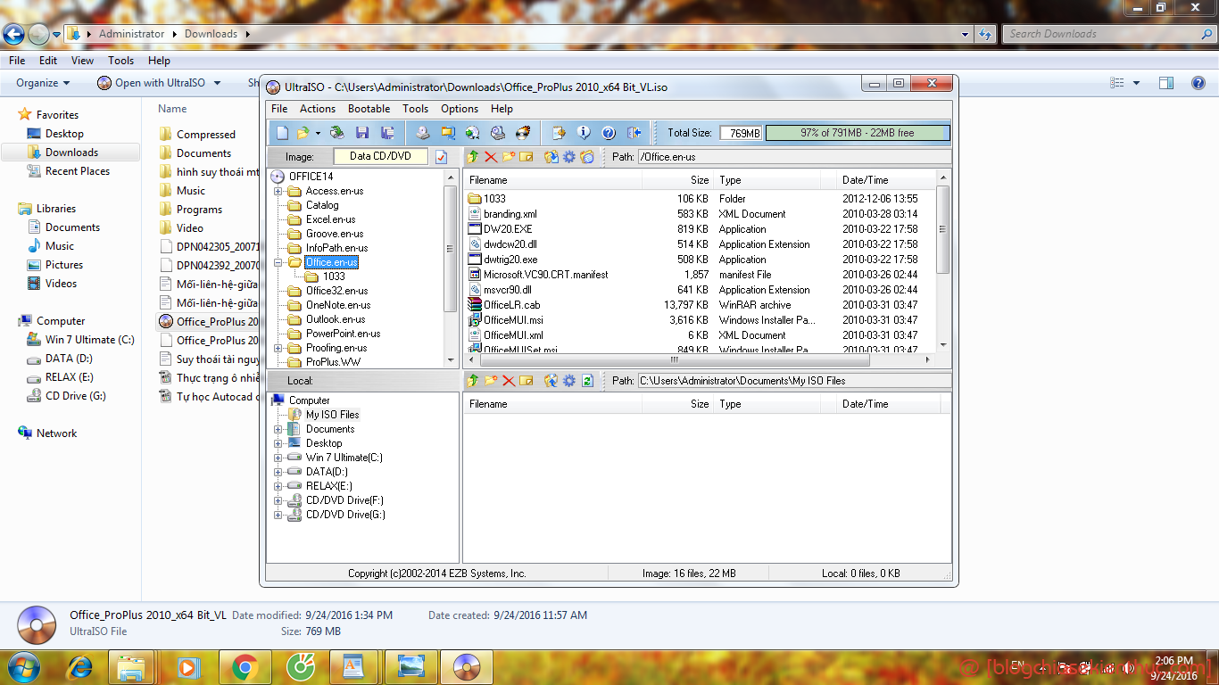This screenshot has height=685, width=1219.
Task: Click the Save floppy disk icon in UltraISO
Action: tap(362, 133)
